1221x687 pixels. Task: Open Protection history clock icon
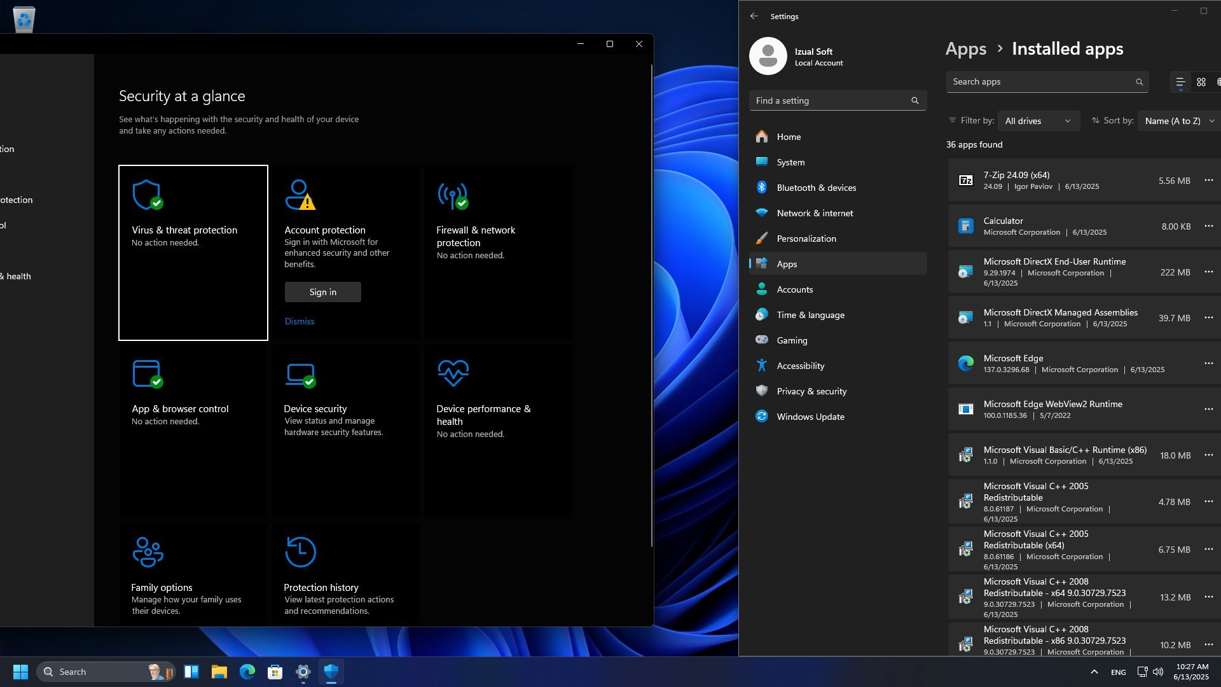[300, 552]
